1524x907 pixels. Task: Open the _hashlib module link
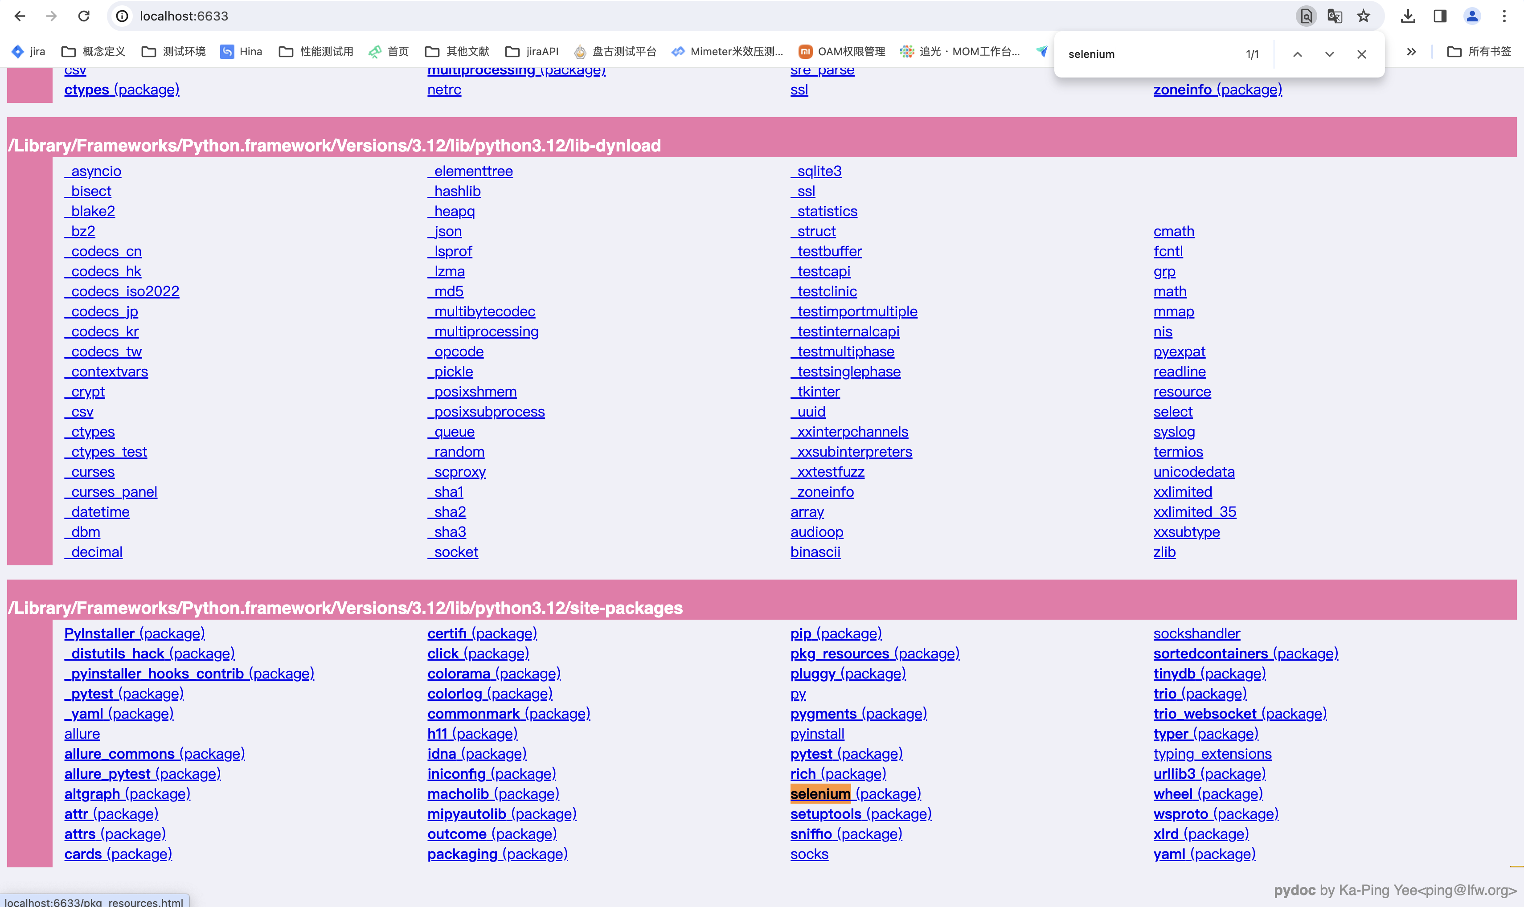(454, 191)
